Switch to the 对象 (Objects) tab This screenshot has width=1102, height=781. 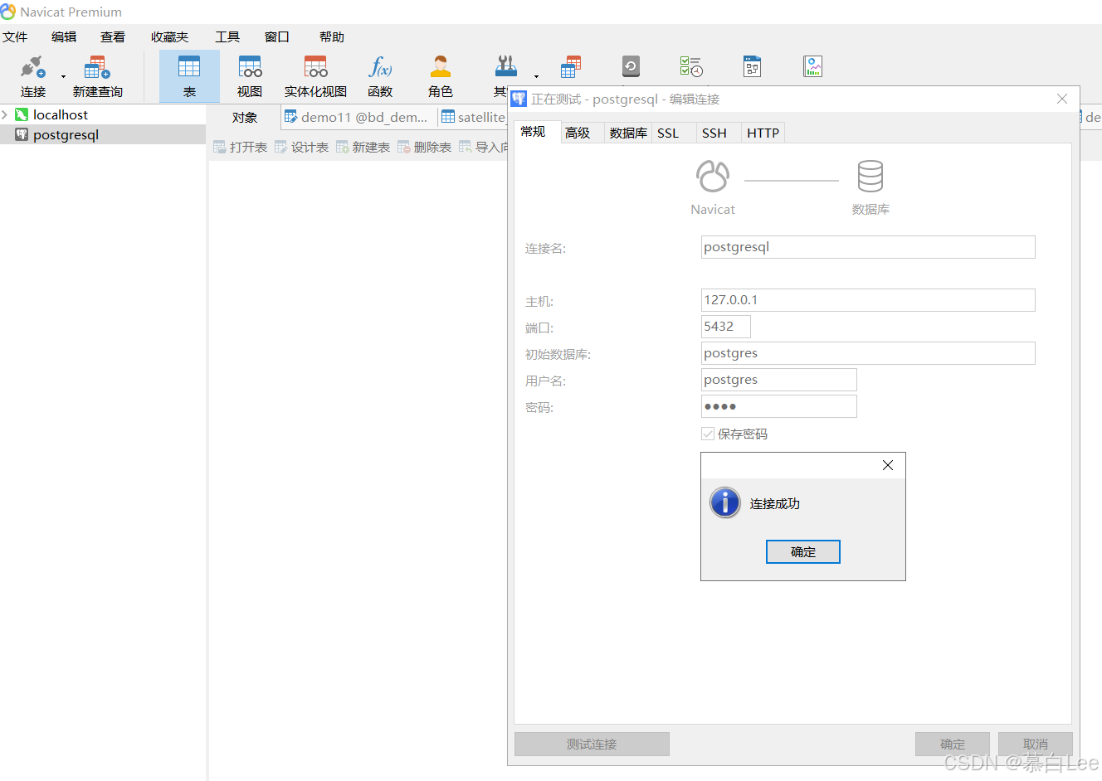pos(245,117)
